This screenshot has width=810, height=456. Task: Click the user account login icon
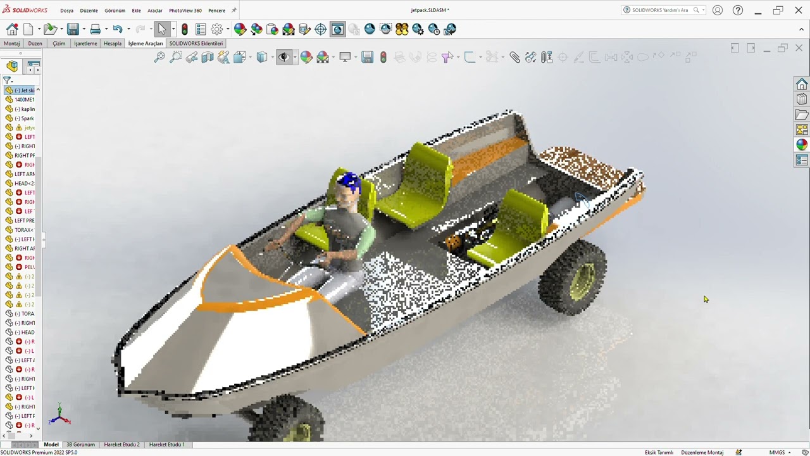(x=718, y=10)
